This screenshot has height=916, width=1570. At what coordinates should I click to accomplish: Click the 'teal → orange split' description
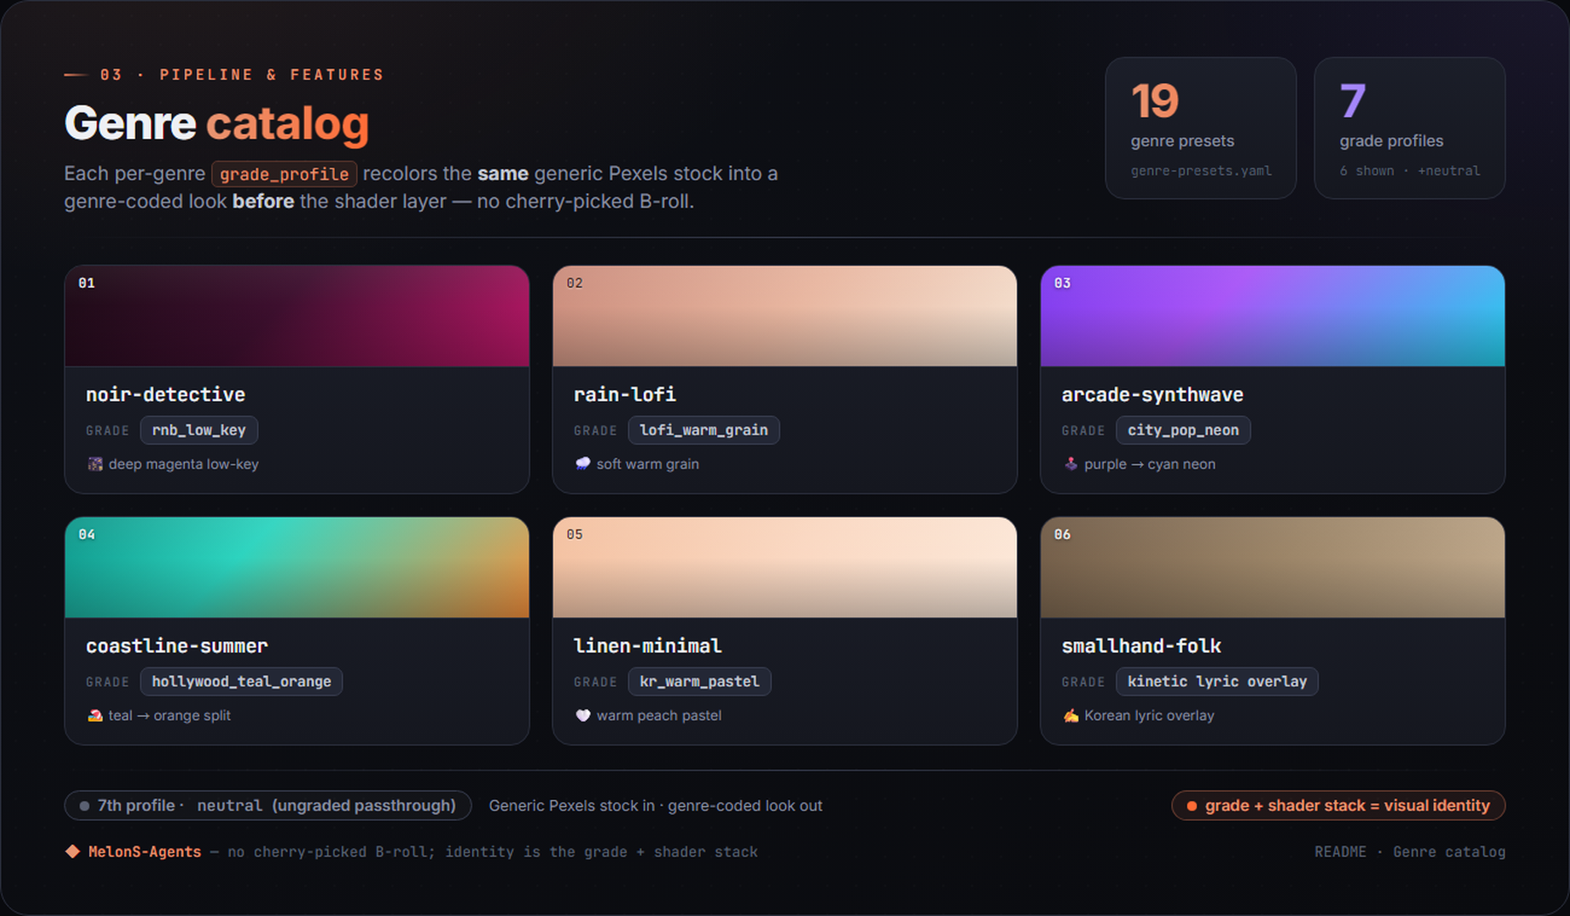click(x=169, y=715)
